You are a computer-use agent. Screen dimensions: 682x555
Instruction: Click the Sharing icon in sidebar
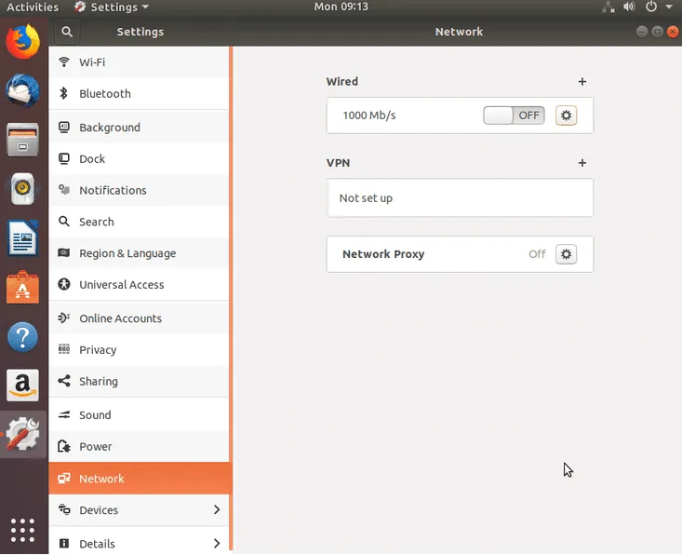(64, 381)
